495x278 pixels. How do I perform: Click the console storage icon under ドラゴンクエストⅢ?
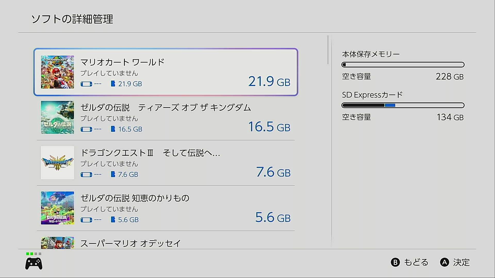86,175
